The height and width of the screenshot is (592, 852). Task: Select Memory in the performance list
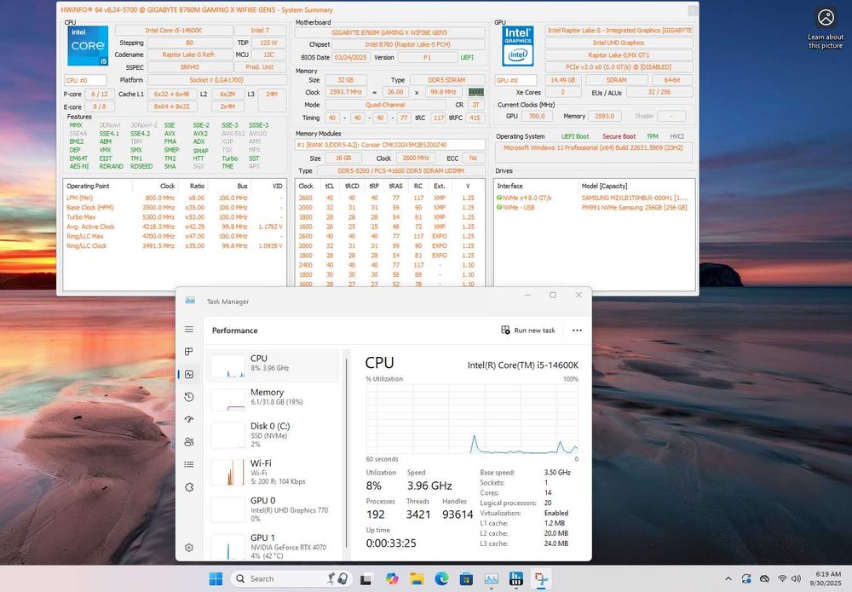tap(273, 399)
